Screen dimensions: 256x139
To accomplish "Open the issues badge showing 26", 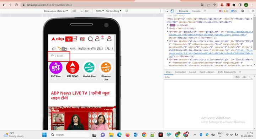I will 234,11.
